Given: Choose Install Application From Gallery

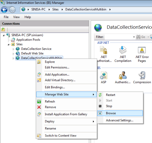Looking at the screenshot, I should tap(66, 114).
